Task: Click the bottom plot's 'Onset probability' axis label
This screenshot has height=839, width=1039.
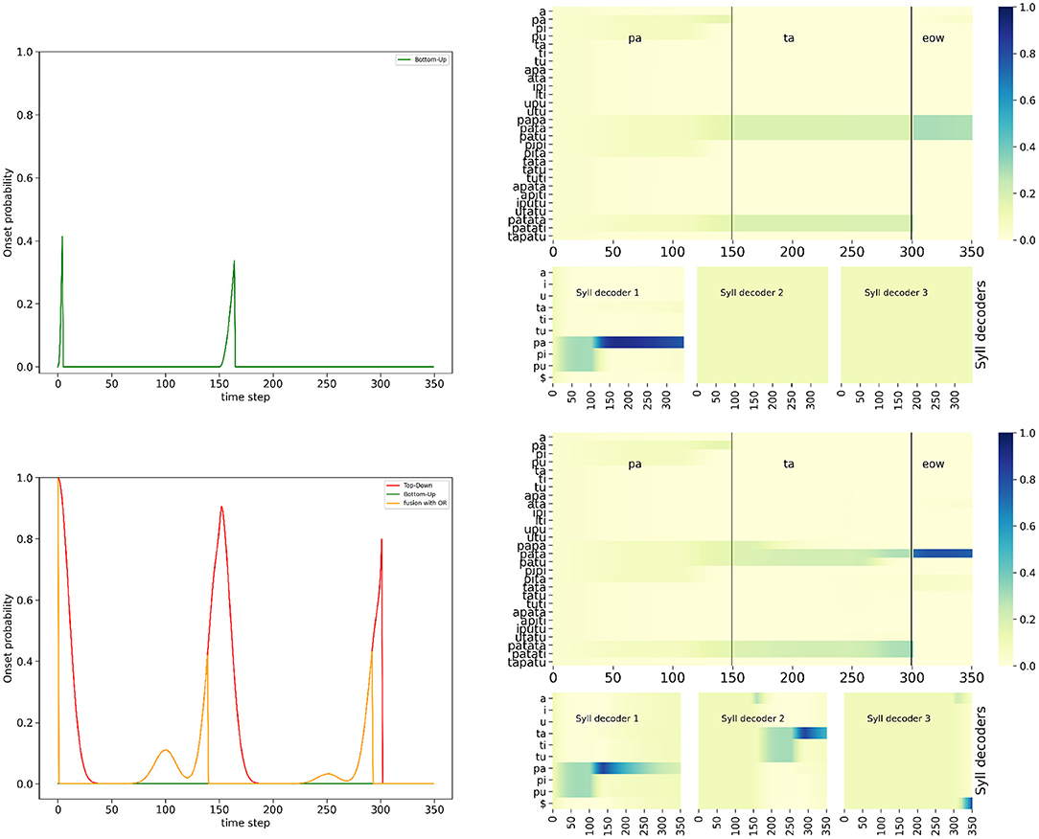Action: click(8, 639)
